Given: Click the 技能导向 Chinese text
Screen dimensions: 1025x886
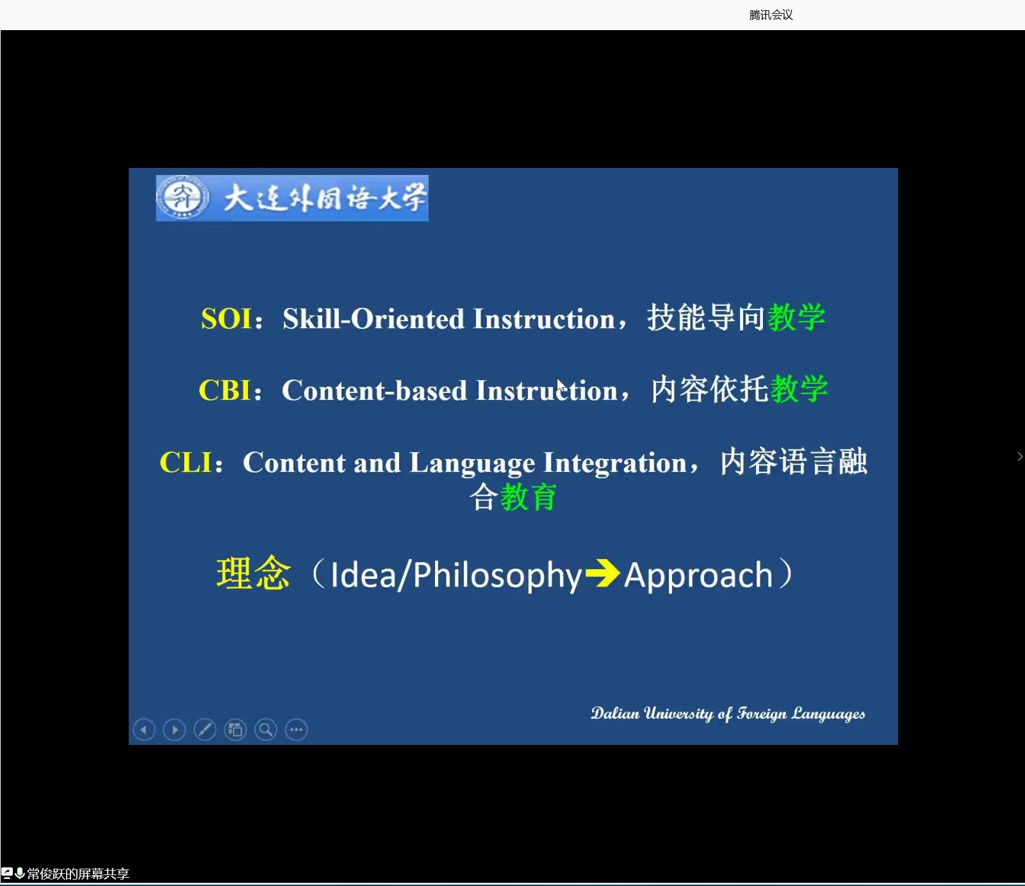Looking at the screenshot, I should tap(706, 317).
